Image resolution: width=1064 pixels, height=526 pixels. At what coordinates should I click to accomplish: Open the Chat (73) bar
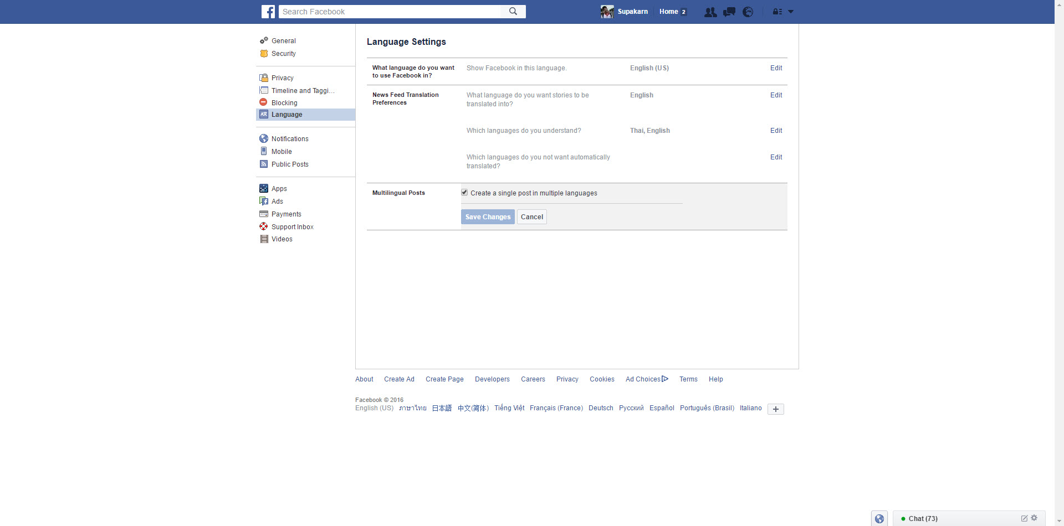(969, 519)
